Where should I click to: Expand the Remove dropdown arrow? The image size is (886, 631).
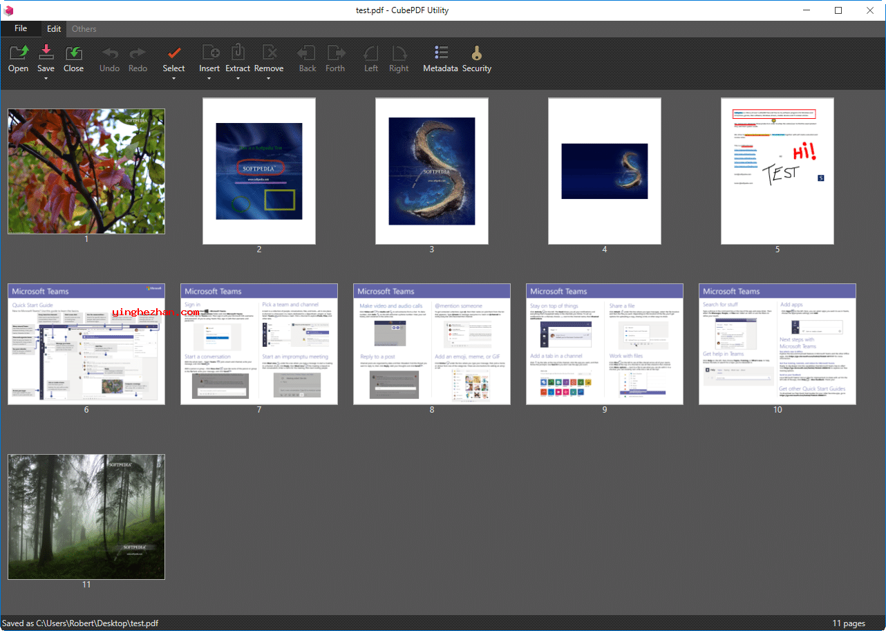(x=269, y=78)
